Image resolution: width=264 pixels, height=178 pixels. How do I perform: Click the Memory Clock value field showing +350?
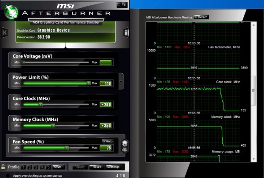pyautogui.click(x=106, y=126)
